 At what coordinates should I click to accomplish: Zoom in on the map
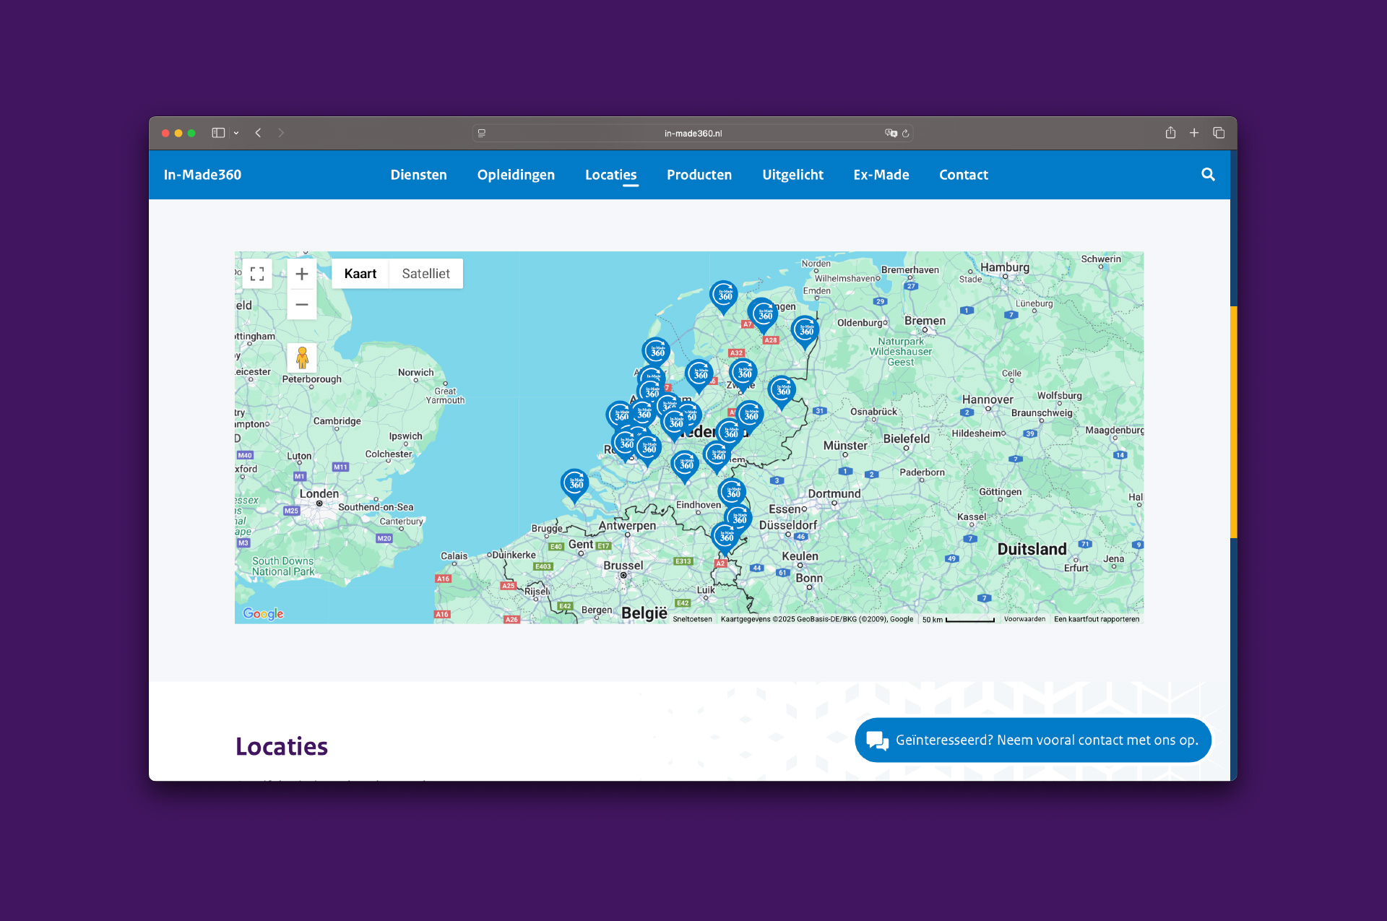pos(302,274)
